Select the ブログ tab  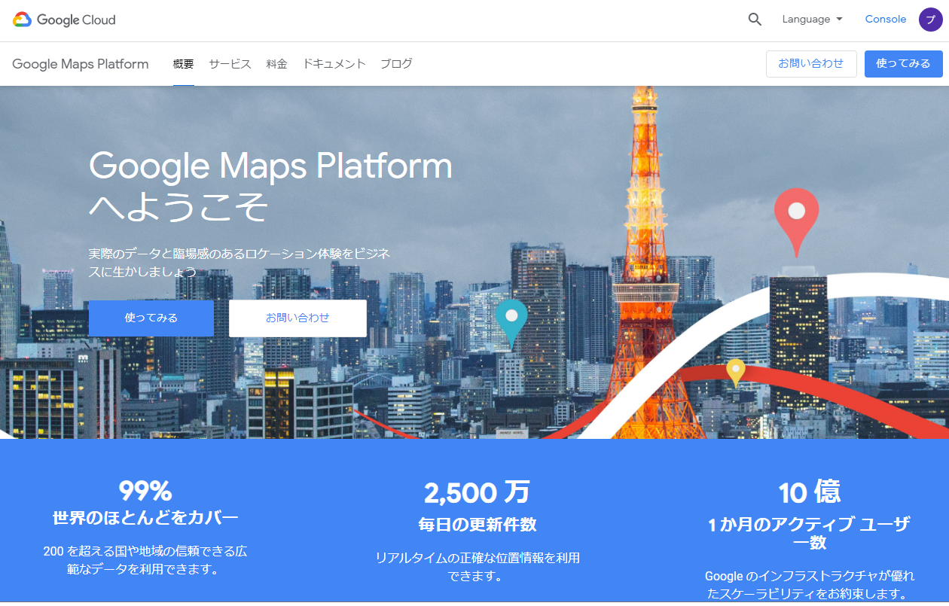396,64
